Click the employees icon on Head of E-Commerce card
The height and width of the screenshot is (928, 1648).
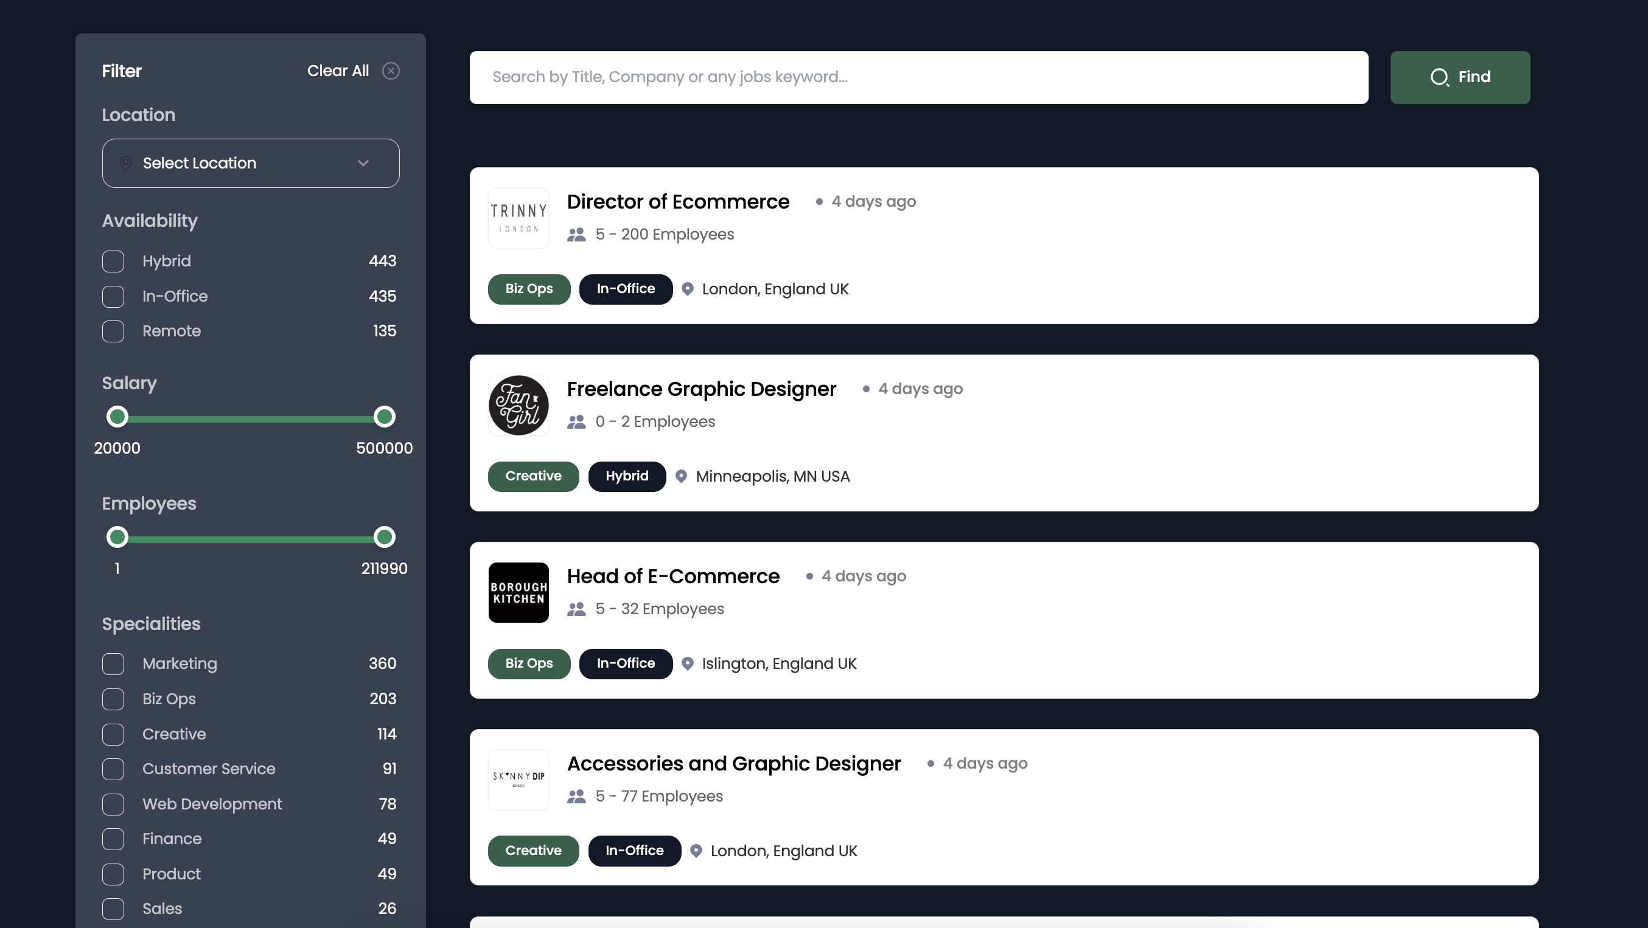(576, 609)
